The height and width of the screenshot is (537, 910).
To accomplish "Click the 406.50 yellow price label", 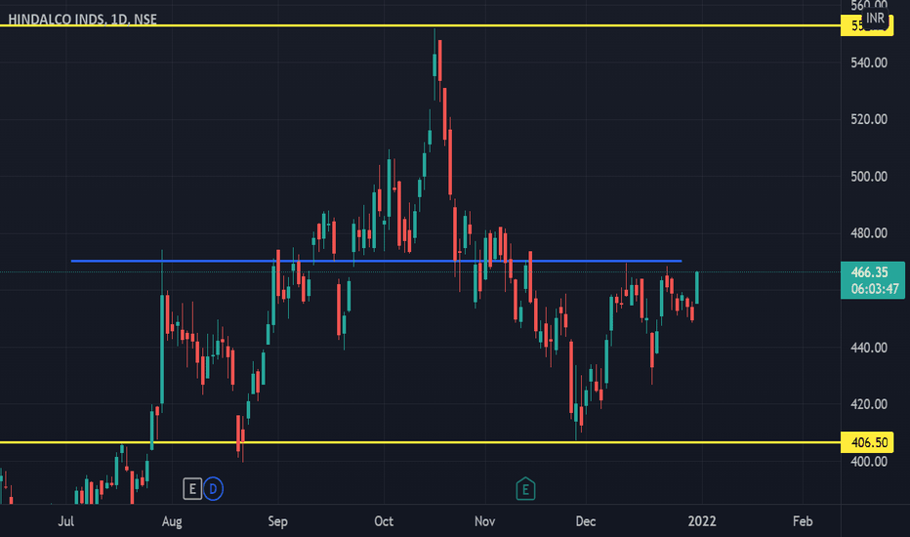I will pyautogui.click(x=867, y=442).
